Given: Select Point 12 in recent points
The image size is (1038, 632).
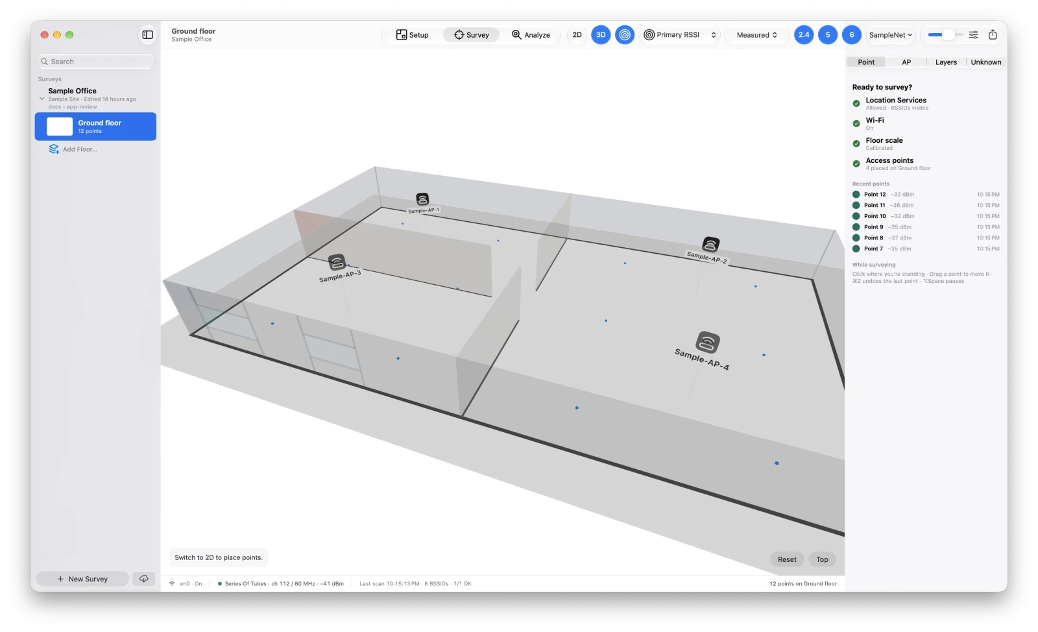Looking at the screenshot, I should 926,195.
